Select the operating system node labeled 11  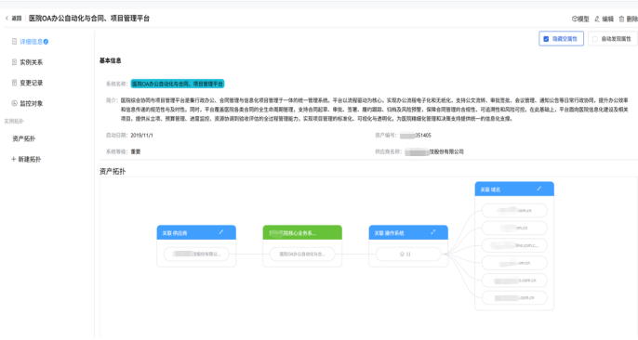click(x=408, y=254)
